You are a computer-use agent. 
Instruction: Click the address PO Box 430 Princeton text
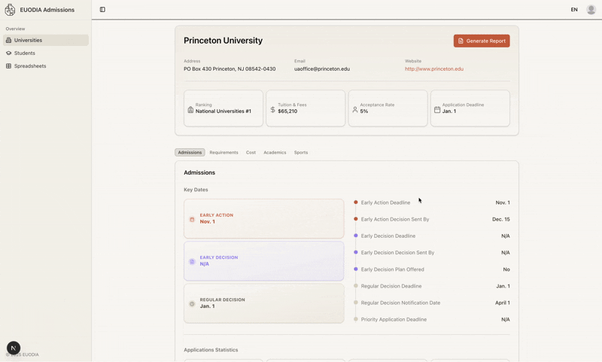(x=230, y=69)
